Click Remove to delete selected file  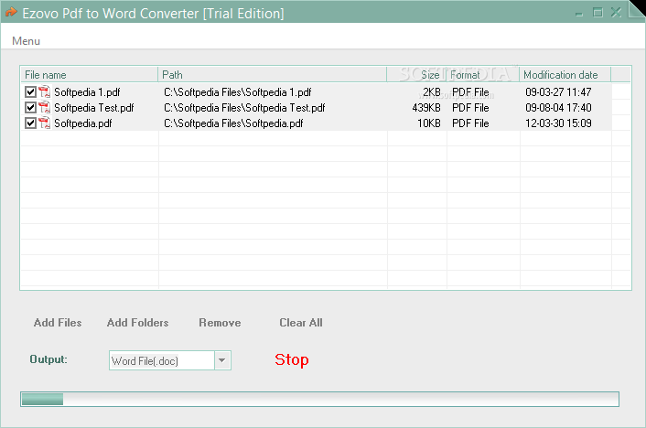(x=220, y=323)
